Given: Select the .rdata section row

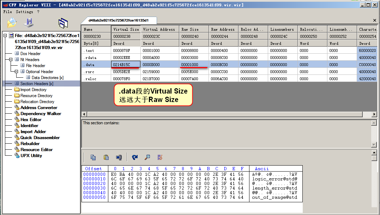Looking at the screenshot, I should click(x=229, y=58).
